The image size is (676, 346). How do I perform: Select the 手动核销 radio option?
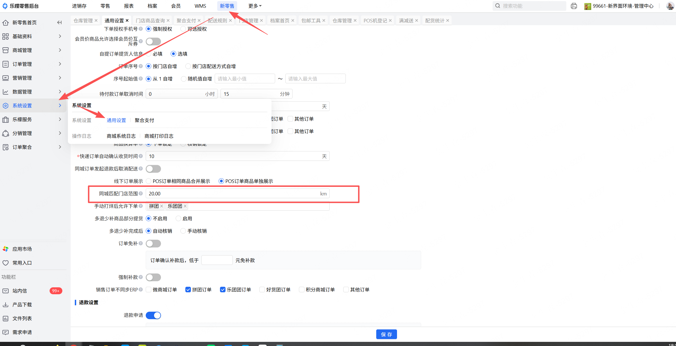tap(183, 231)
